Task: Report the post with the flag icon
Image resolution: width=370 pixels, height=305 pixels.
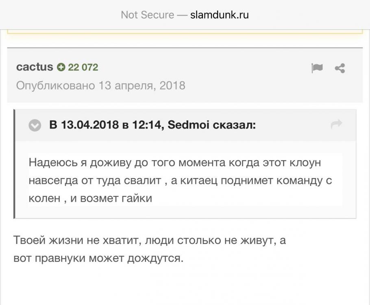Action: point(317,68)
